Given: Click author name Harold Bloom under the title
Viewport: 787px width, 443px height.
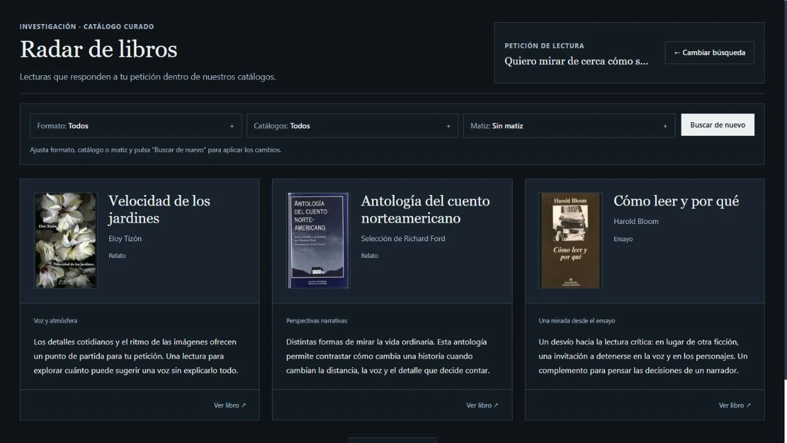Looking at the screenshot, I should (636, 221).
